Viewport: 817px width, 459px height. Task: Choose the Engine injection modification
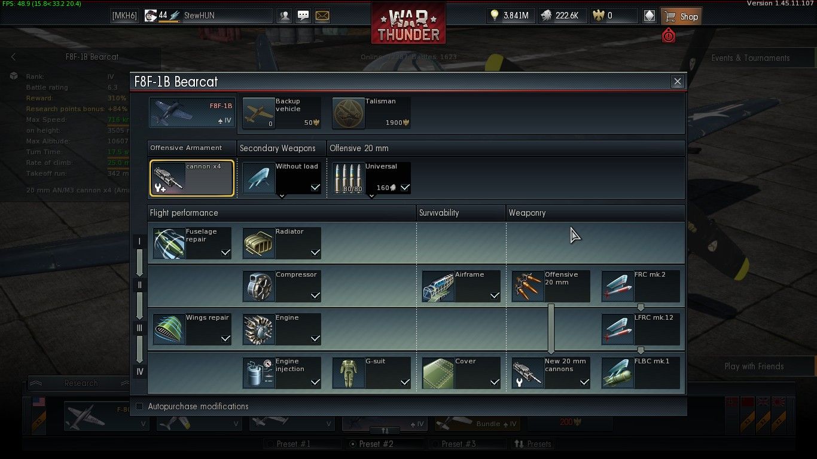[x=282, y=373]
